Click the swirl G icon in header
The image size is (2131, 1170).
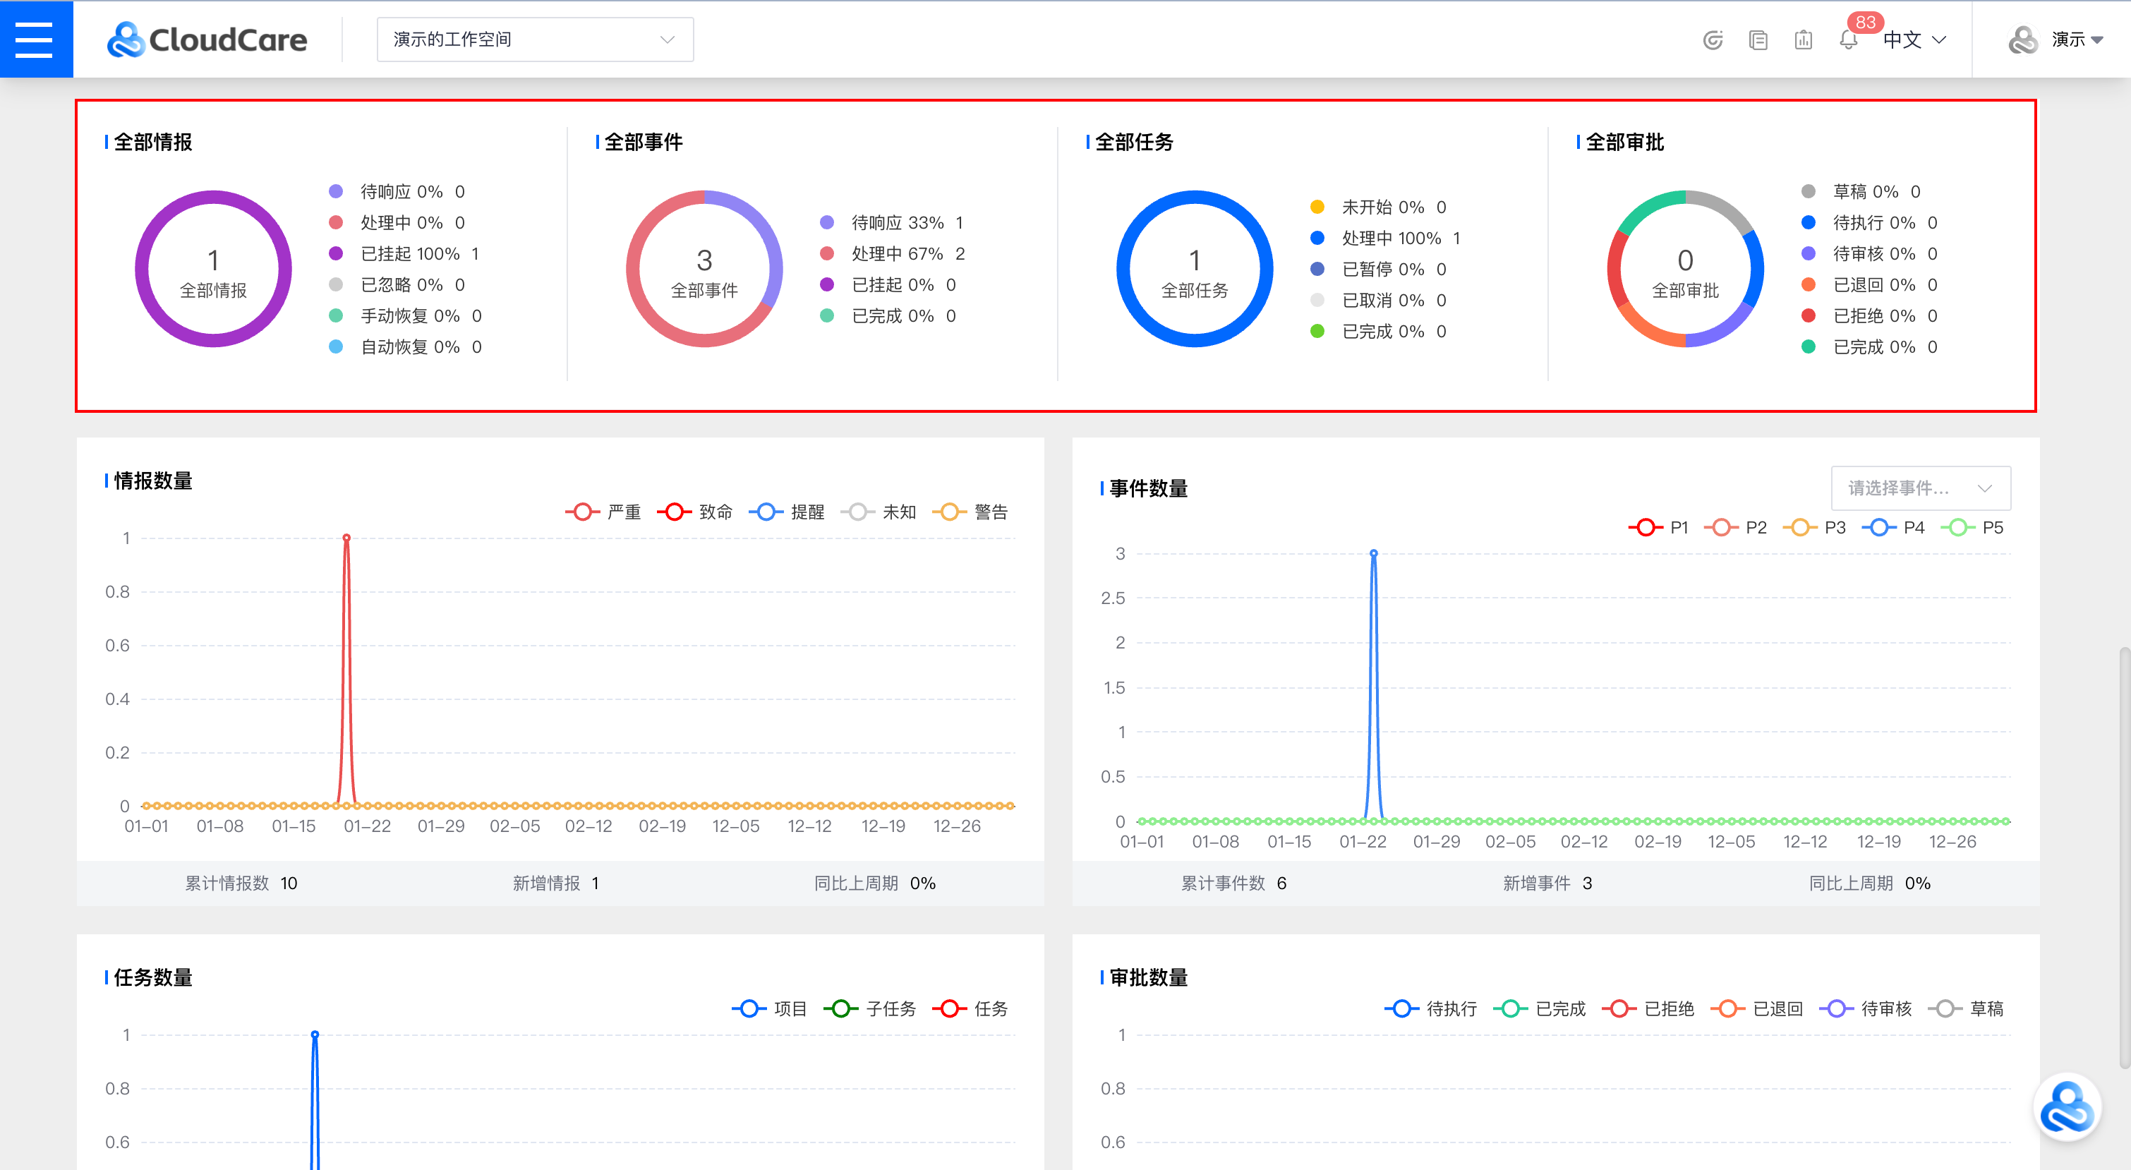click(1713, 40)
